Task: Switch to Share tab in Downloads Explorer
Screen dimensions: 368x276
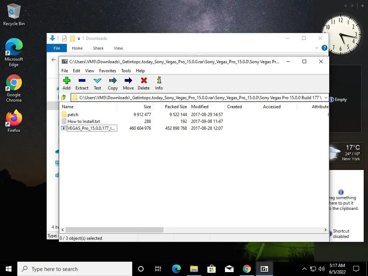Action: [98, 48]
